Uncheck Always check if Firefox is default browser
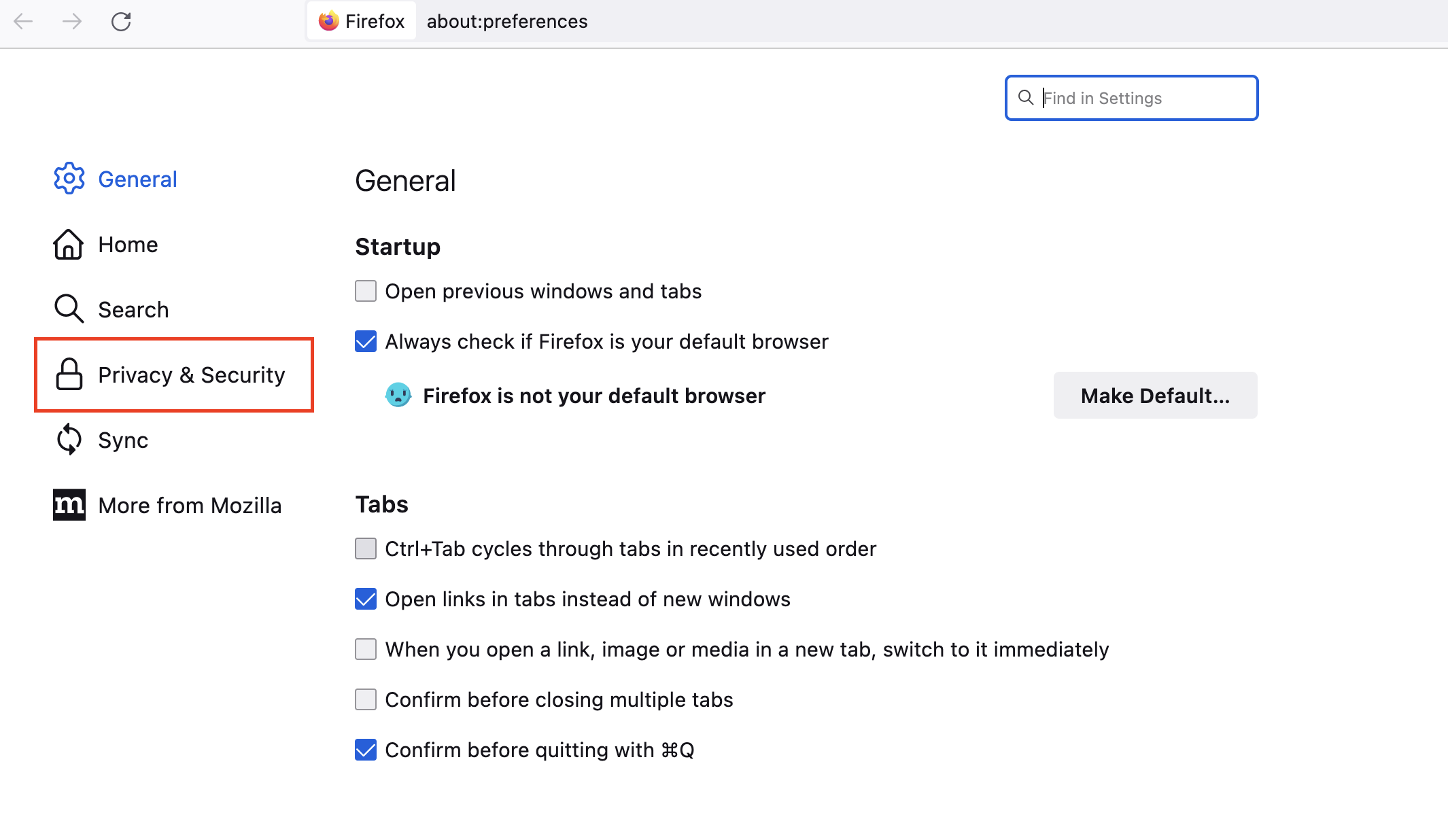The width and height of the screenshot is (1448, 836). (x=366, y=341)
